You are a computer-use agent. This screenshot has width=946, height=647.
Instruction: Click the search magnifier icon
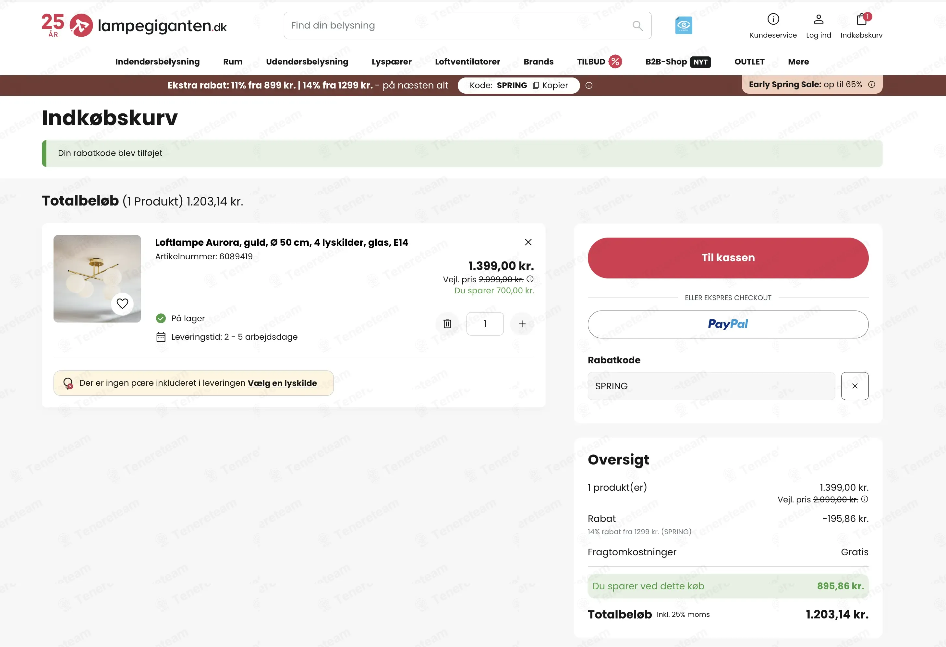coord(637,26)
